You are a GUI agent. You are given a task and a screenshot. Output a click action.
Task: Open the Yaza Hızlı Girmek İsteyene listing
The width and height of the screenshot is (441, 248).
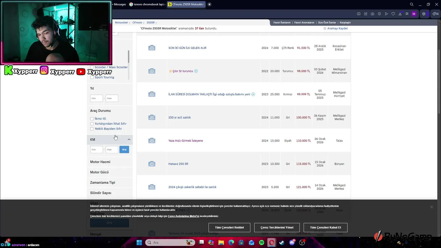click(186, 141)
